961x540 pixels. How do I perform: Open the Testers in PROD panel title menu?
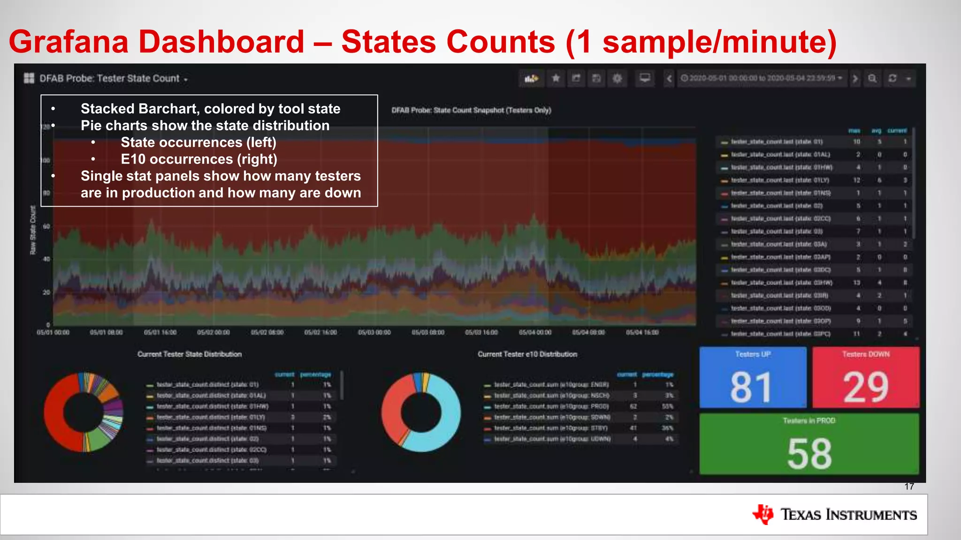(809, 421)
